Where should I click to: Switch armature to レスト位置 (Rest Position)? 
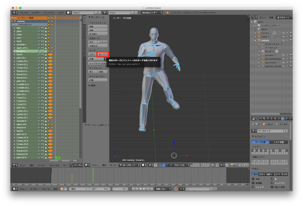tap(279, 142)
